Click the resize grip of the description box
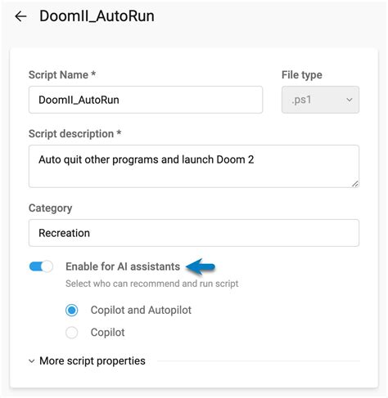The height and width of the screenshot is (398, 388). [x=354, y=184]
